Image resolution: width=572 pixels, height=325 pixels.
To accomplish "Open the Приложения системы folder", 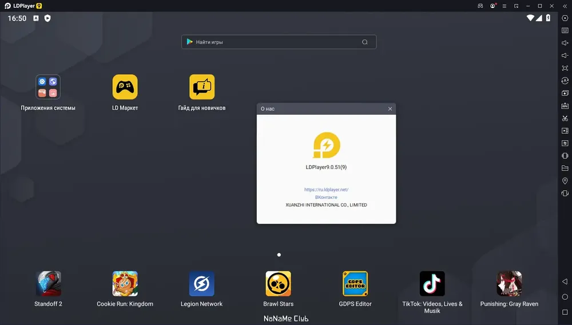I will (x=48, y=87).
